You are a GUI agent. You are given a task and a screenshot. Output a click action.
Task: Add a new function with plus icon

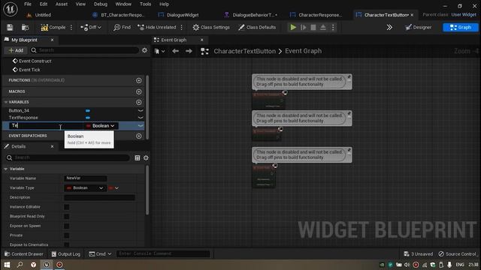tap(139, 80)
